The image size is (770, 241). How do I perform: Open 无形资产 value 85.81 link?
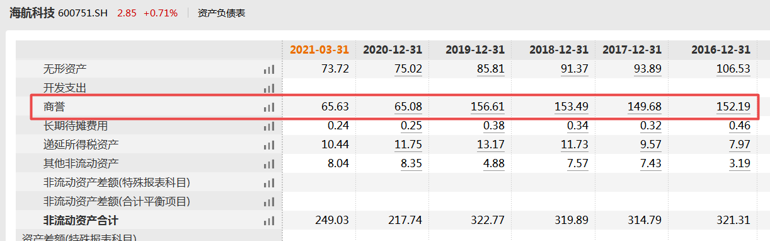491,69
